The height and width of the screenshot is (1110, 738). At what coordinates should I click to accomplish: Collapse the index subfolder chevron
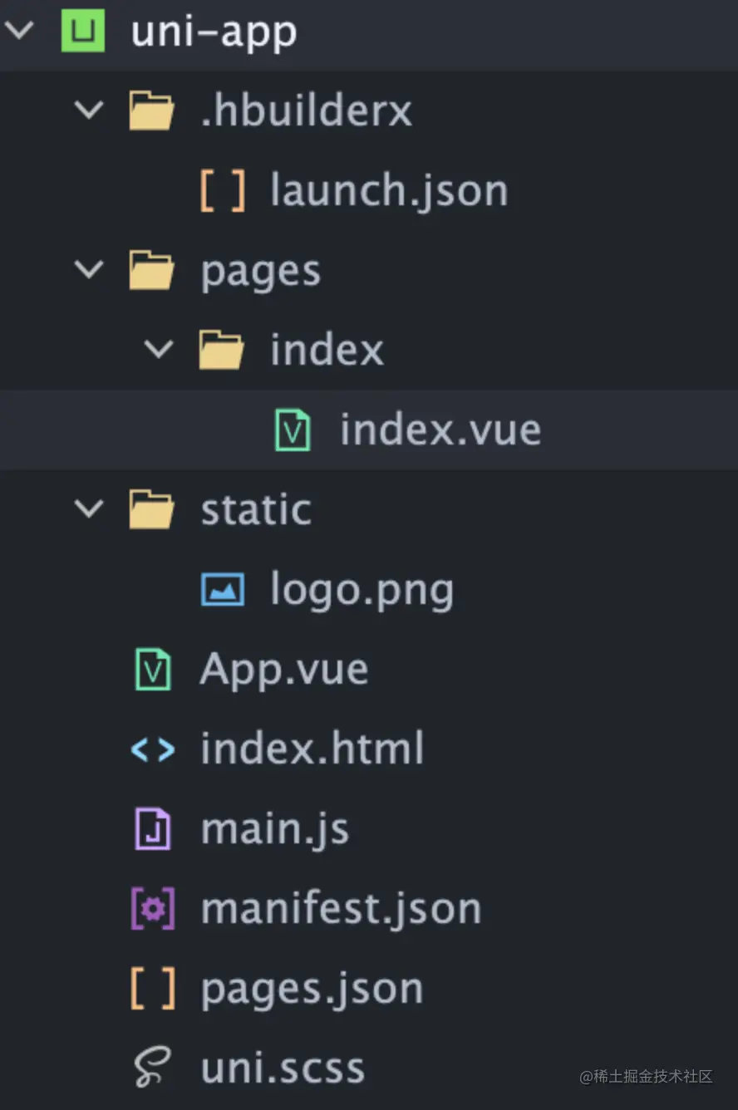coord(159,350)
